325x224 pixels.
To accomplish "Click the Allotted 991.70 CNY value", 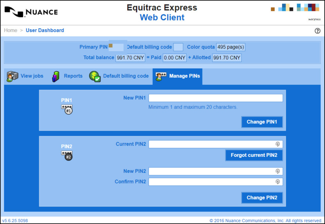I will coord(227,58).
